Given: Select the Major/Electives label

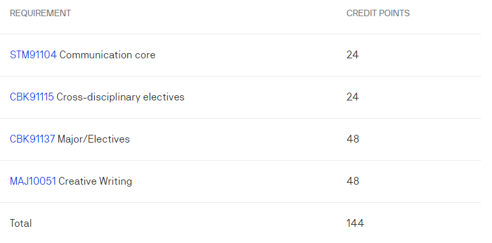Looking at the screenshot, I should pyautogui.click(x=94, y=139).
